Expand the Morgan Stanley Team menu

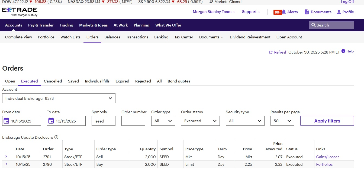coord(214,12)
